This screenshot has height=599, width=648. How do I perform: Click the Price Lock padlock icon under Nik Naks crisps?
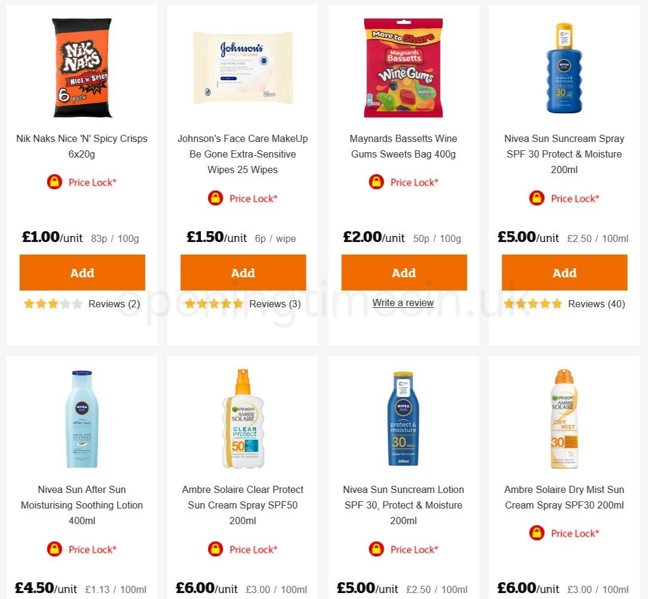coord(54,182)
